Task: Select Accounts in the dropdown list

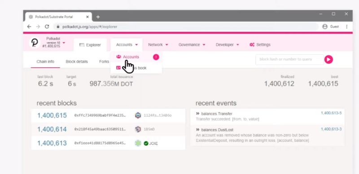Action: tap(131, 57)
